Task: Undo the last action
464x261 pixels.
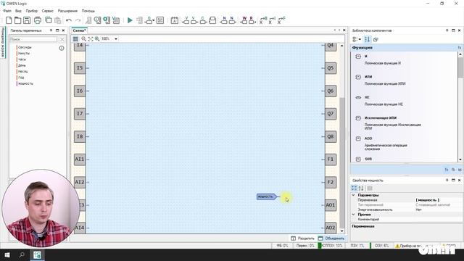Action: 69,20
